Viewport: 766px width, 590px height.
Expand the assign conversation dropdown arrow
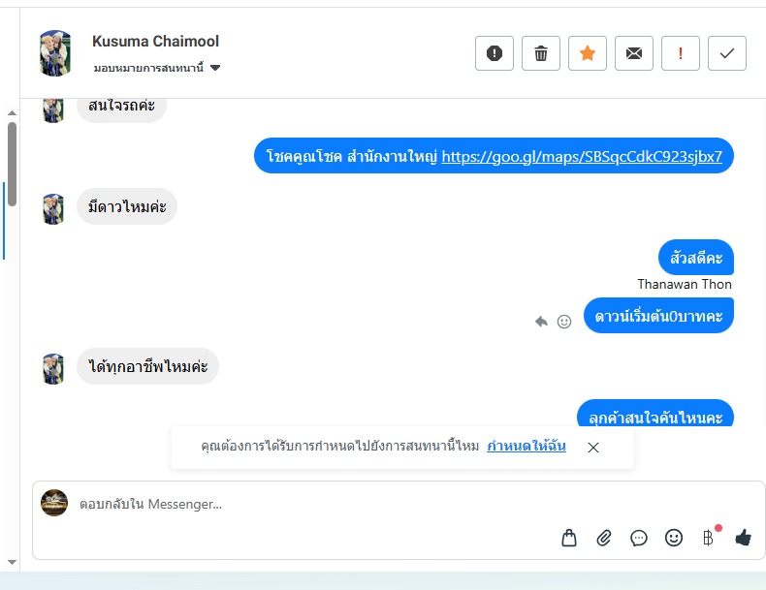[215, 68]
